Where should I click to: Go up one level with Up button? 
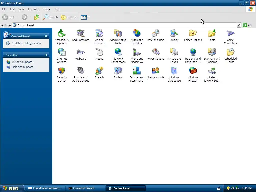[37, 17]
